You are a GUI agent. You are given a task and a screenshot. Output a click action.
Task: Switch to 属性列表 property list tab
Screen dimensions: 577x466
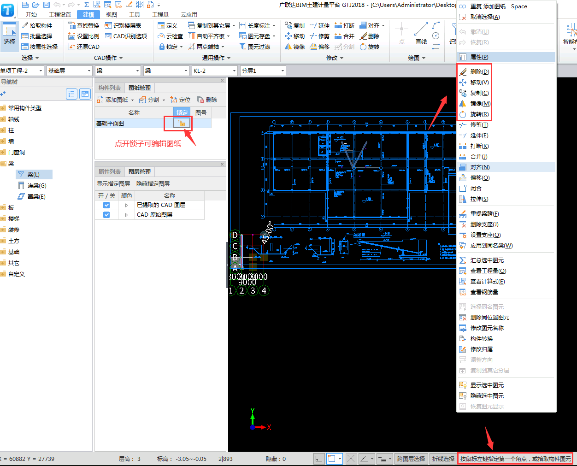110,171
